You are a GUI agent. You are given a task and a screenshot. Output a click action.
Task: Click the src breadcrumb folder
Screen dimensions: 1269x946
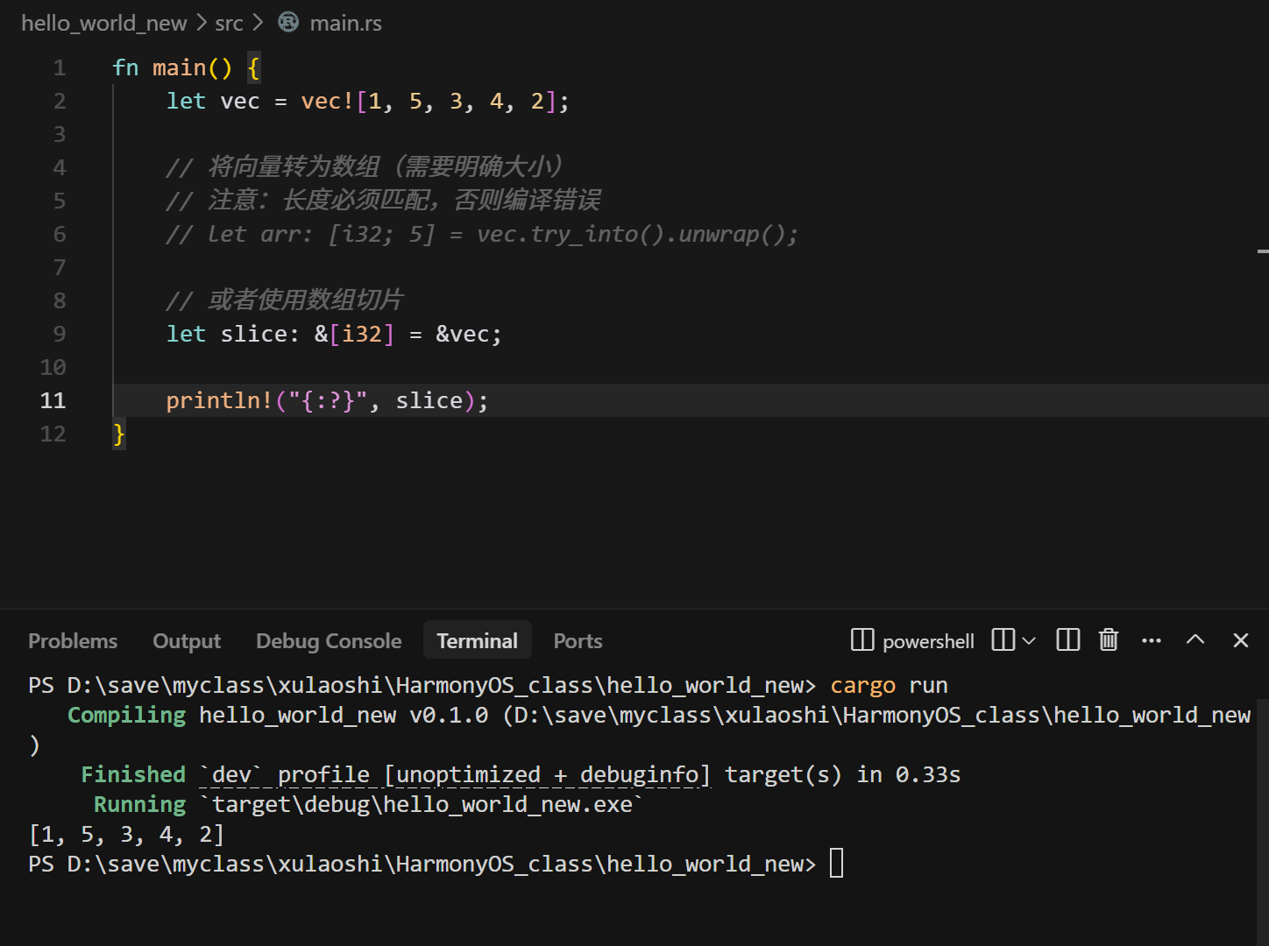pos(229,23)
